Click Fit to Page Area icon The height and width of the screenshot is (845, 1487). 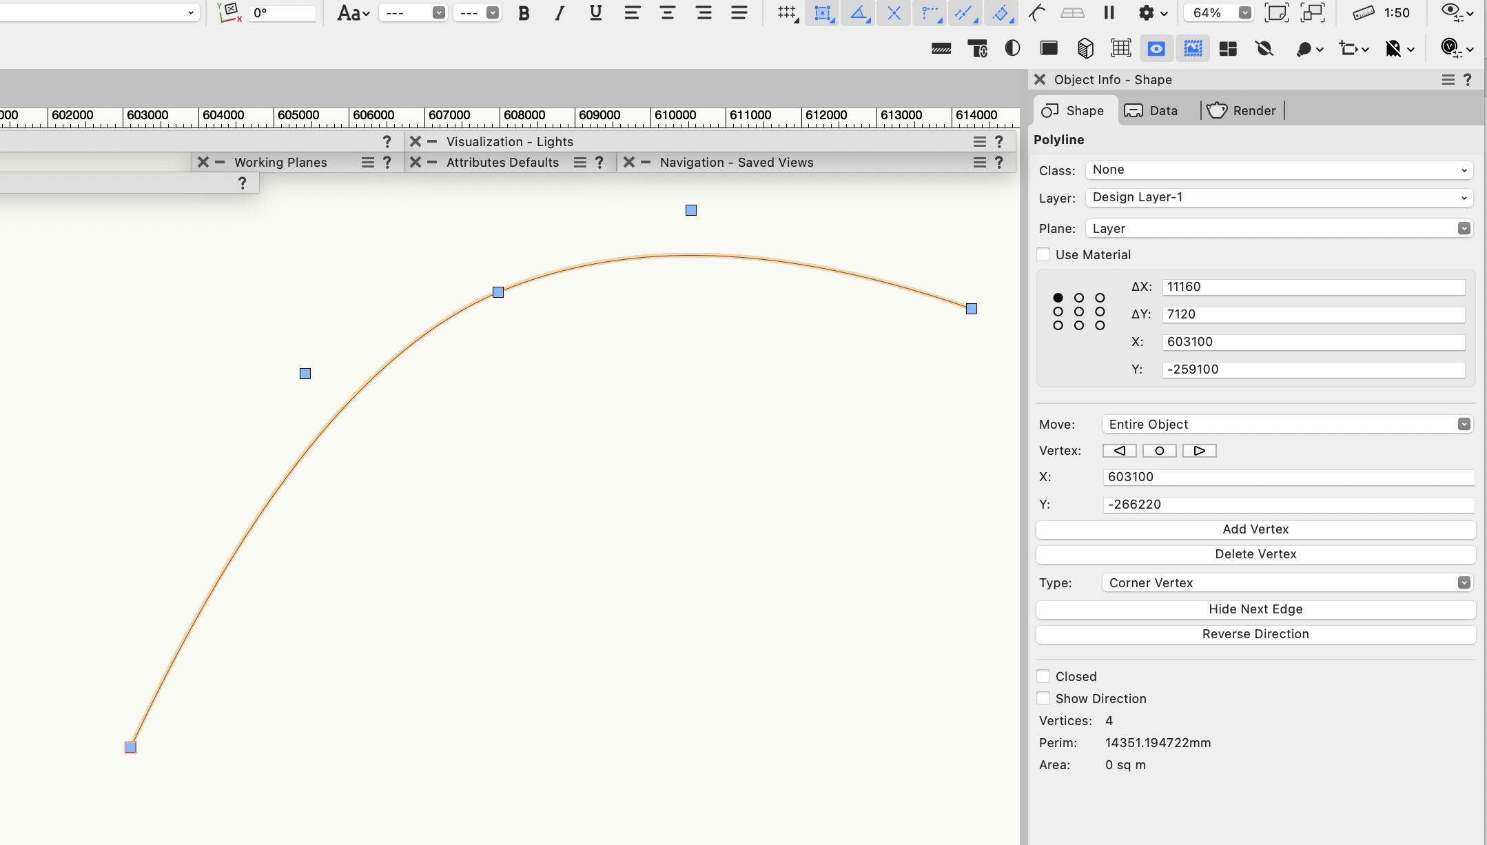[x=1276, y=12]
